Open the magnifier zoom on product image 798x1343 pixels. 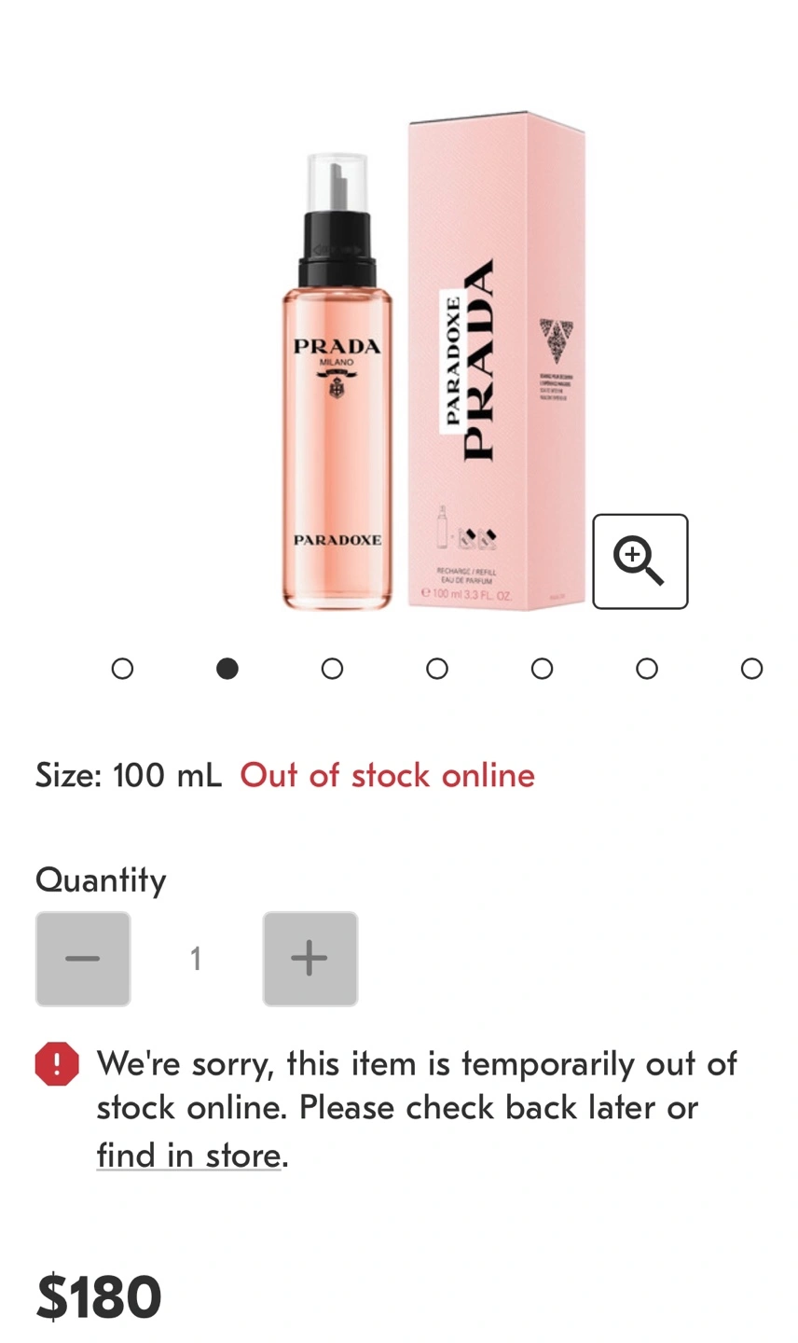640,561
